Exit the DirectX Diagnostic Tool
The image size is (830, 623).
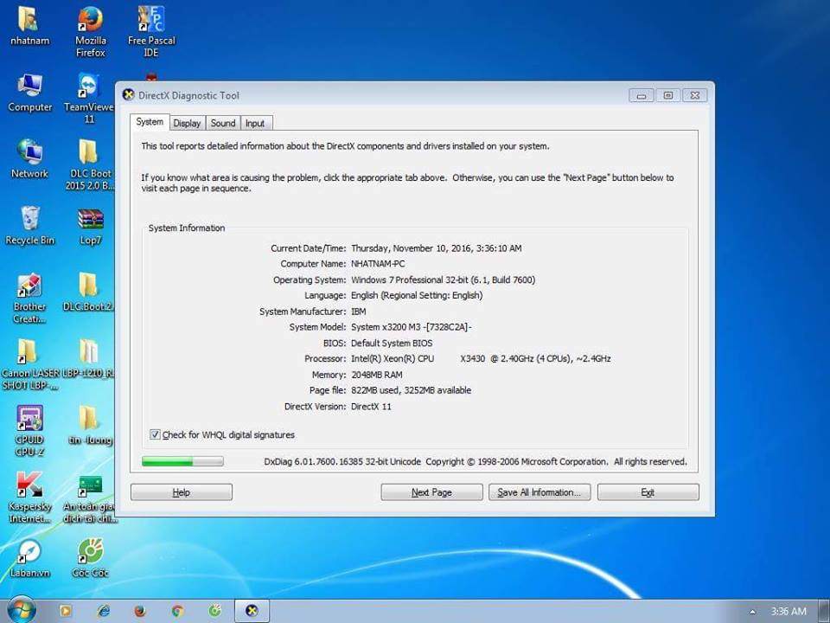(648, 492)
